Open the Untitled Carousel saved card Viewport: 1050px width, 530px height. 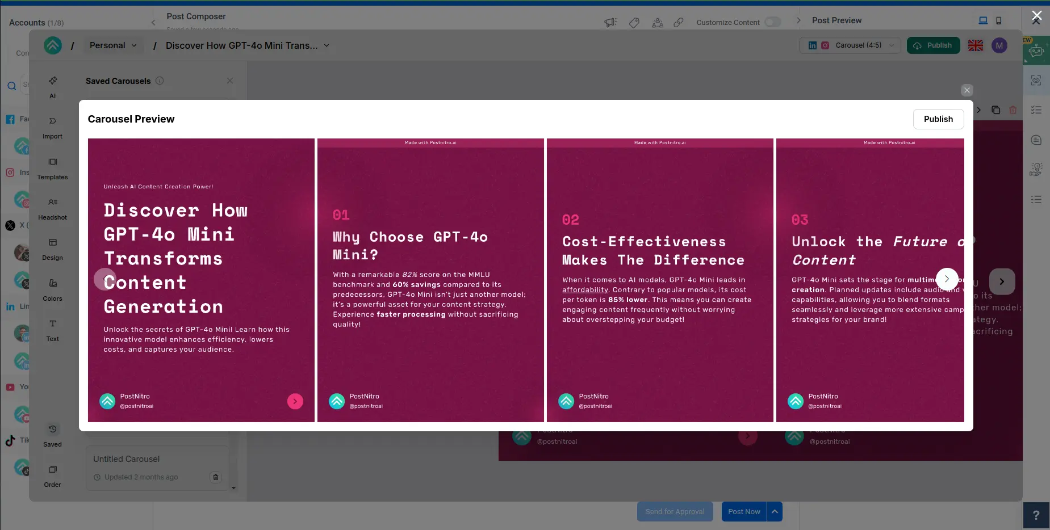coord(157,468)
